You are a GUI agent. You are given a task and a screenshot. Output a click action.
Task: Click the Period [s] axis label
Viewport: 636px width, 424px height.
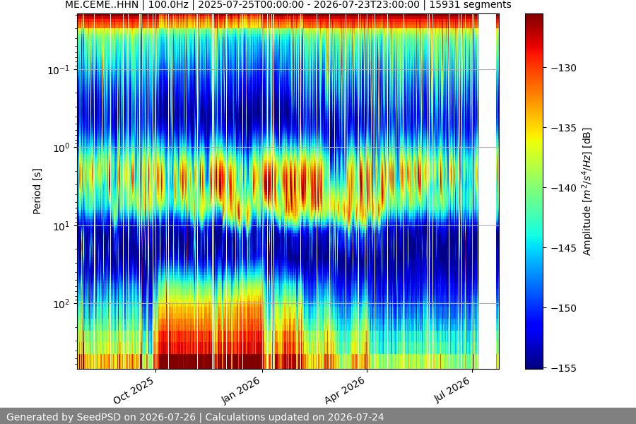pyautogui.click(x=37, y=192)
